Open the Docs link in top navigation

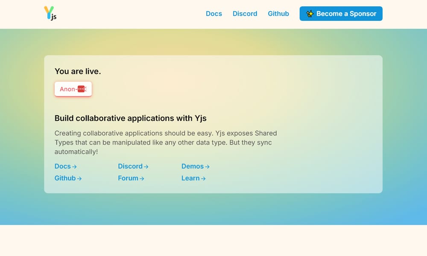pos(214,14)
